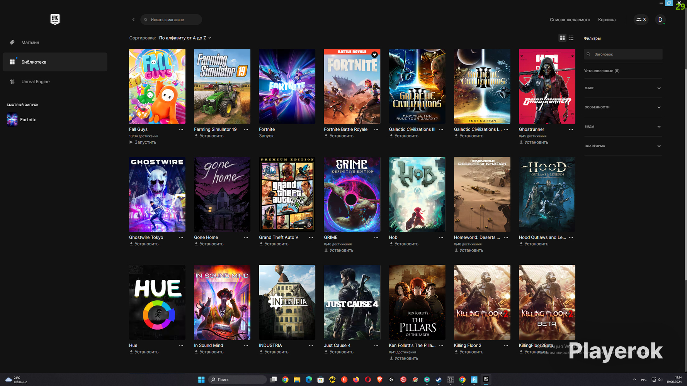This screenshot has width=687, height=386.
Task: Open options menu for Farming Simulator 19
Action: [x=246, y=129]
